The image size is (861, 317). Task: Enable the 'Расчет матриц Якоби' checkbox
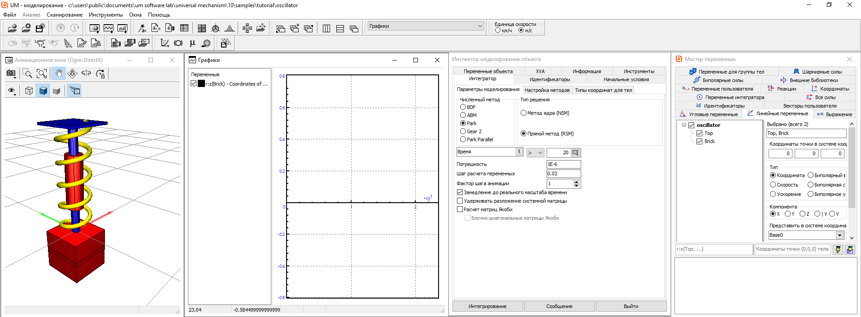[460, 209]
